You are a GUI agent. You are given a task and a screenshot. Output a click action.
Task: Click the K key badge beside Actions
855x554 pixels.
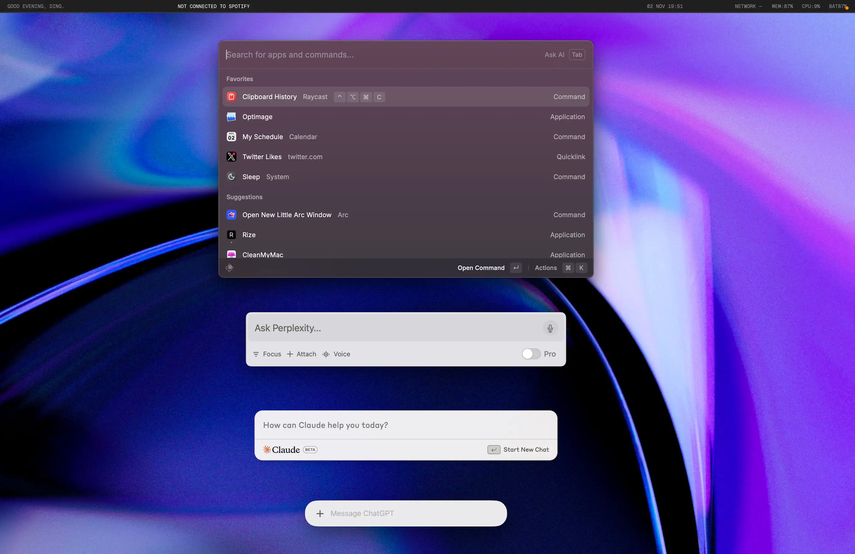click(x=581, y=268)
